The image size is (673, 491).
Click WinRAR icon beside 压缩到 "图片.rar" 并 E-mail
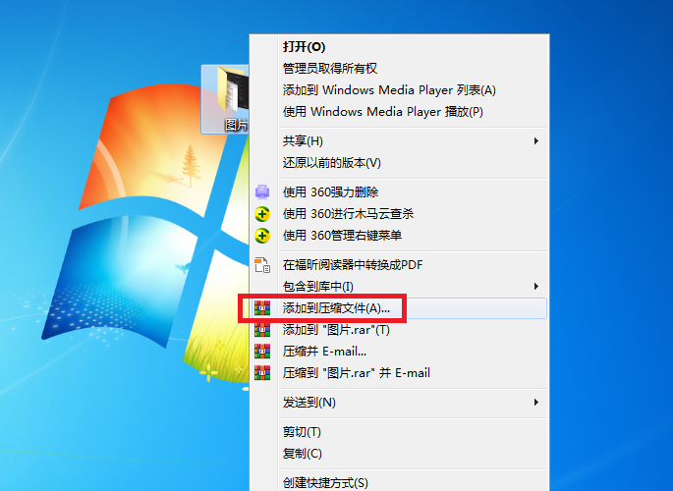tap(262, 373)
